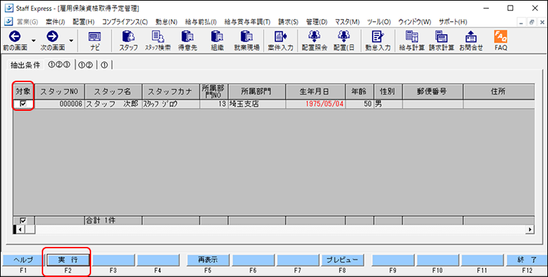Open the 組織 organization icon
The height and width of the screenshot is (277, 548).
pos(217,36)
